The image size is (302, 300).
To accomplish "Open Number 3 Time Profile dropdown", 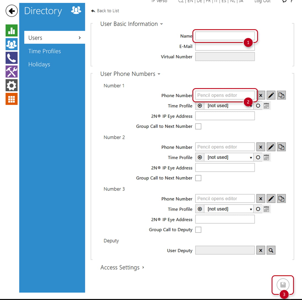I will (229, 209).
